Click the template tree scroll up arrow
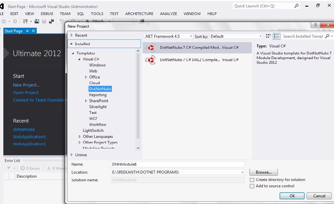Screen dimensions: 334x204 (138, 51)
